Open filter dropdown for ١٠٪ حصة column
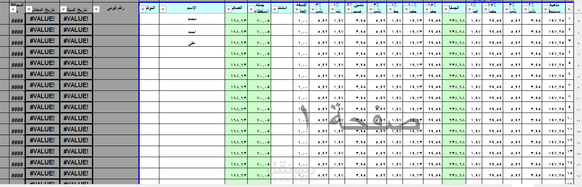Viewport: 582px width, 187px height. tap(406, 9)
